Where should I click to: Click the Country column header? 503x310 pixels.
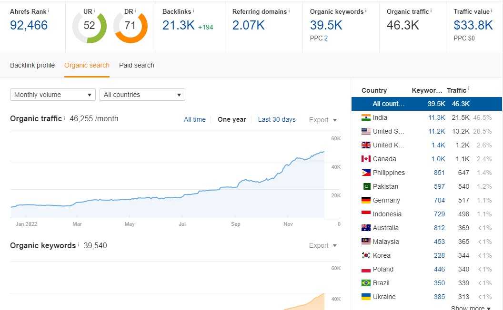point(374,90)
